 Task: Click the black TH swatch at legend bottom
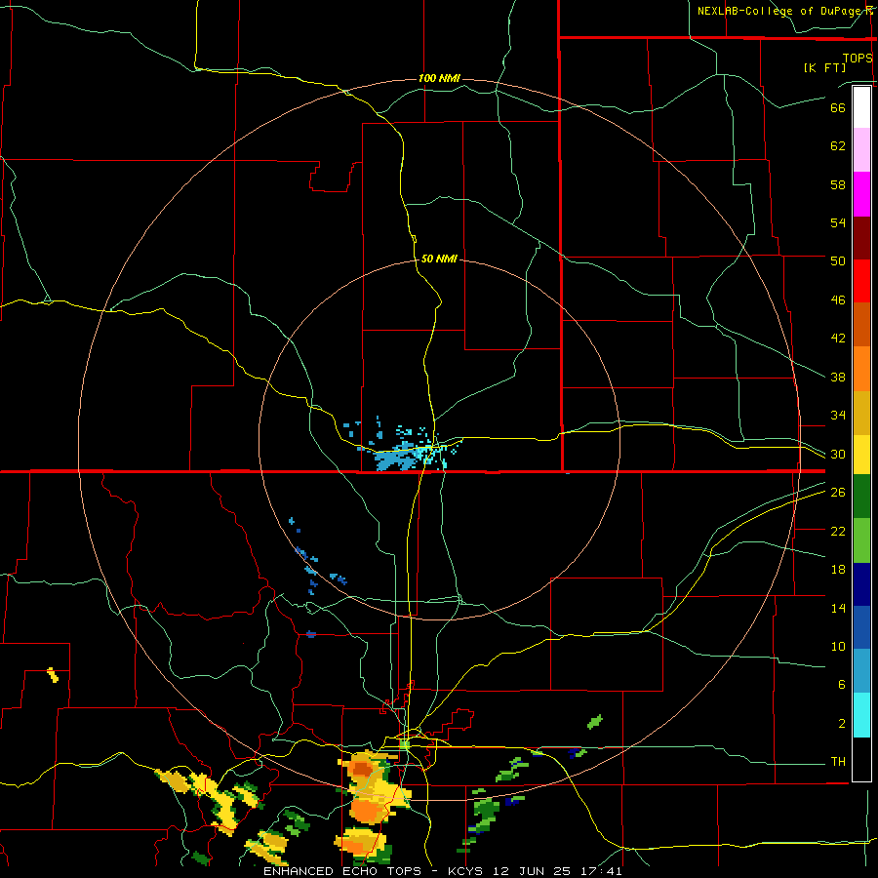point(861,759)
